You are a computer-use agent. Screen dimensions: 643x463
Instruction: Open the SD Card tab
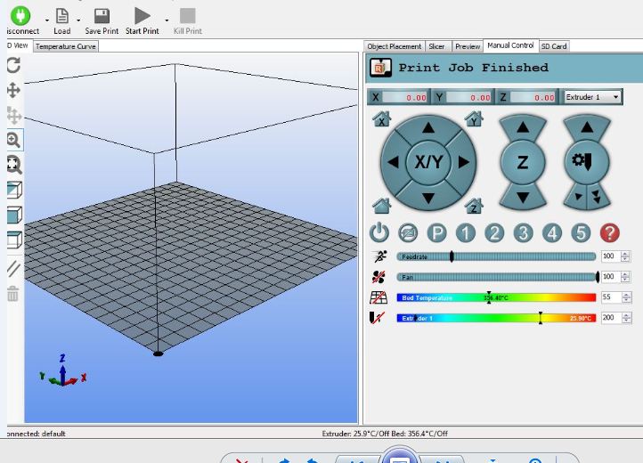pyautogui.click(x=554, y=46)
